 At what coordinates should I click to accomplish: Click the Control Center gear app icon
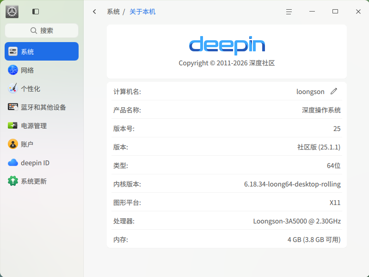click(12, 12)
